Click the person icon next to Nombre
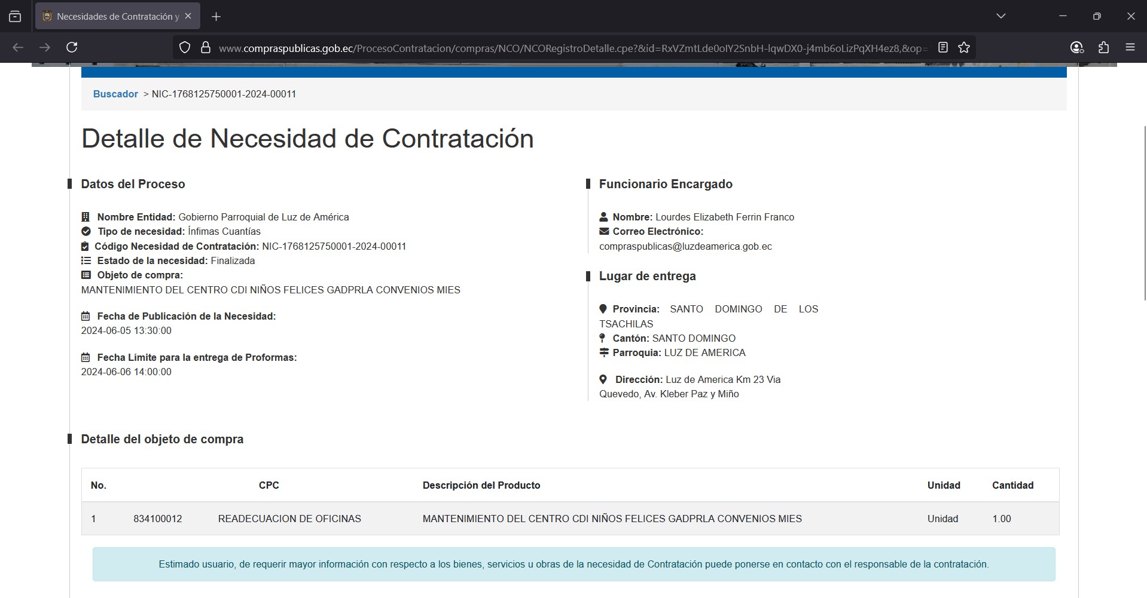The width and height of the screenshot is (1147, 598). click(603, 217)
